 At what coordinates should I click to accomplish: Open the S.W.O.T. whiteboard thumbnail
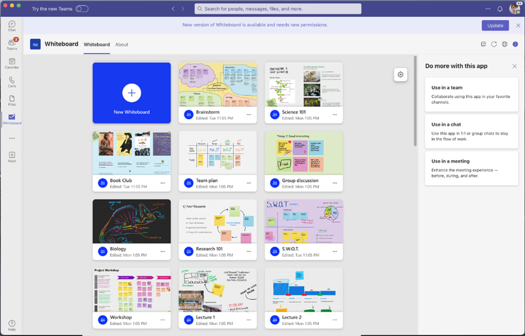coord(304,221)
